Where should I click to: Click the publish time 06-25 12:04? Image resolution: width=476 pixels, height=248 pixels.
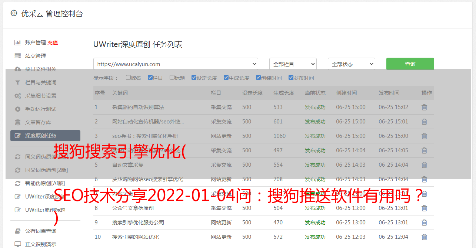point(393,237)
